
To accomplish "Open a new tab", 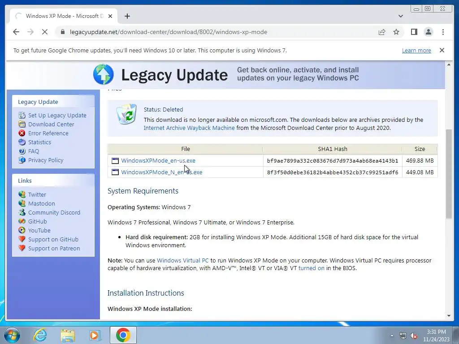I will [127, 16].
